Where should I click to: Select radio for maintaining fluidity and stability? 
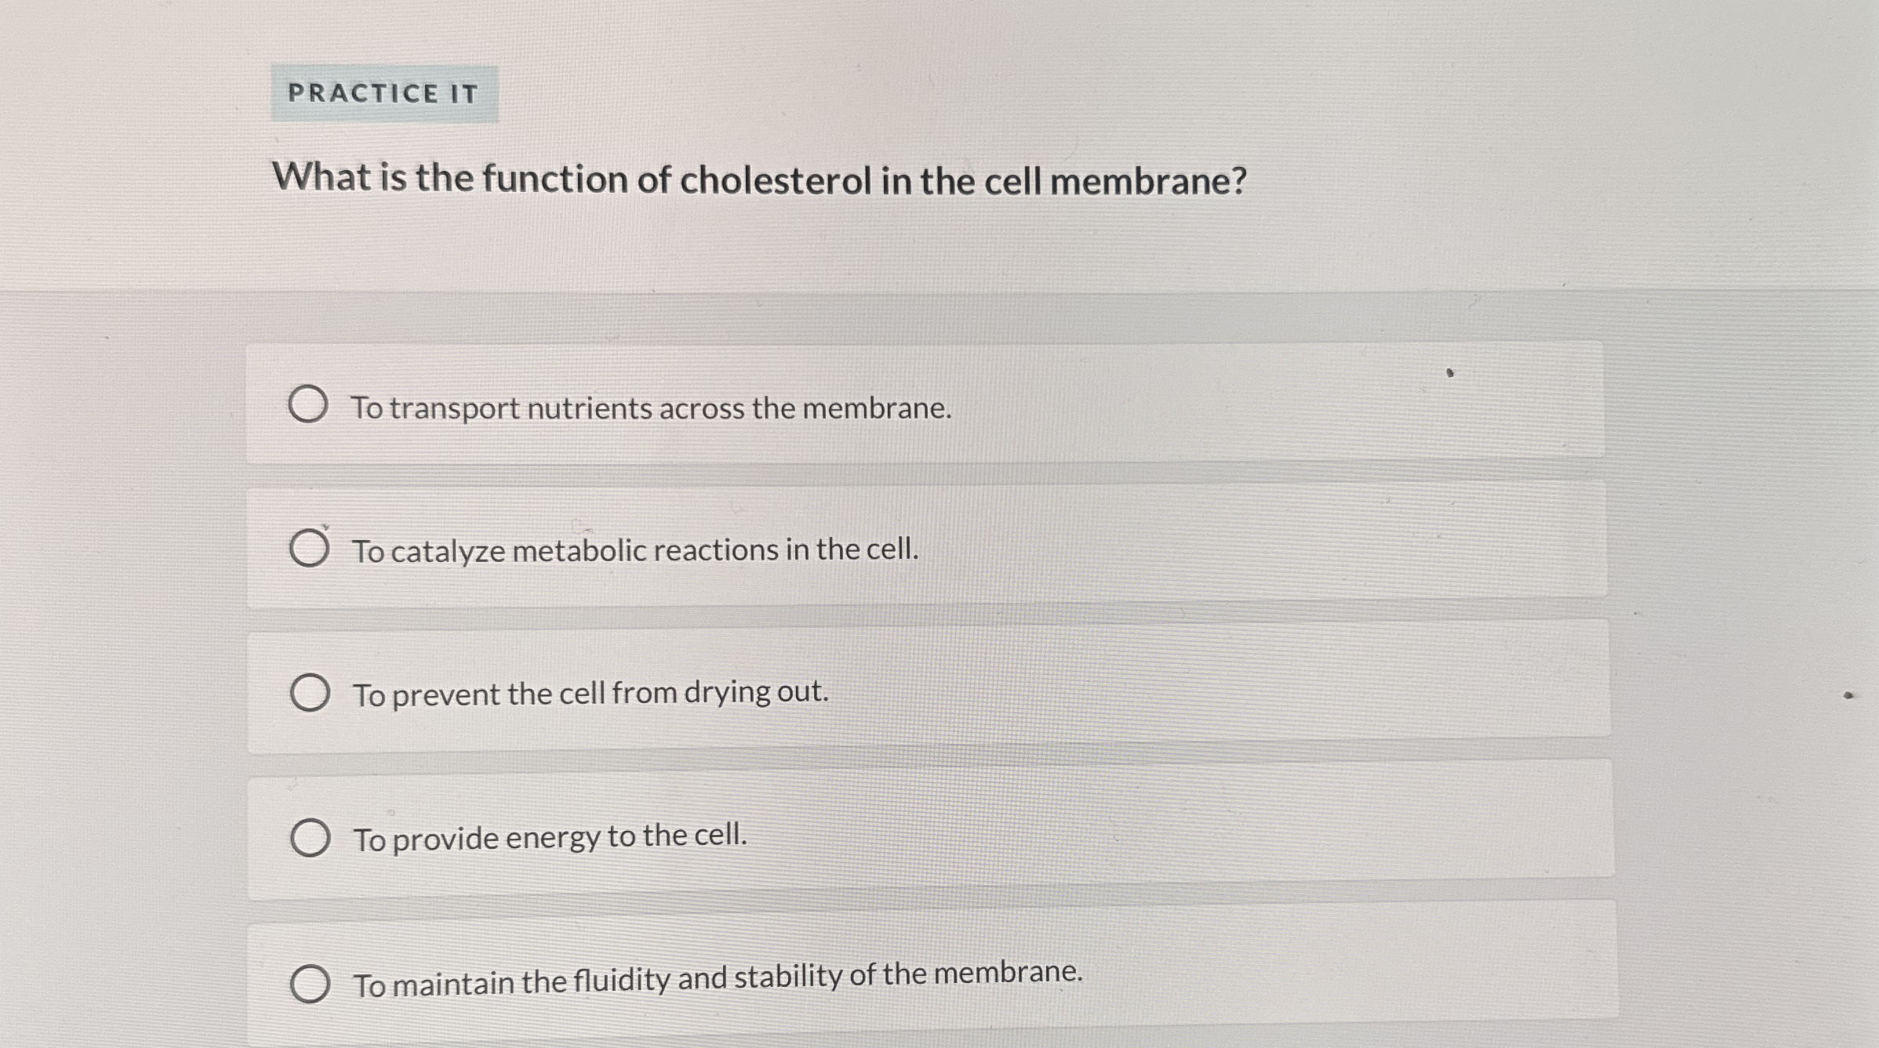pyautogui.click(x=310, y=984)
